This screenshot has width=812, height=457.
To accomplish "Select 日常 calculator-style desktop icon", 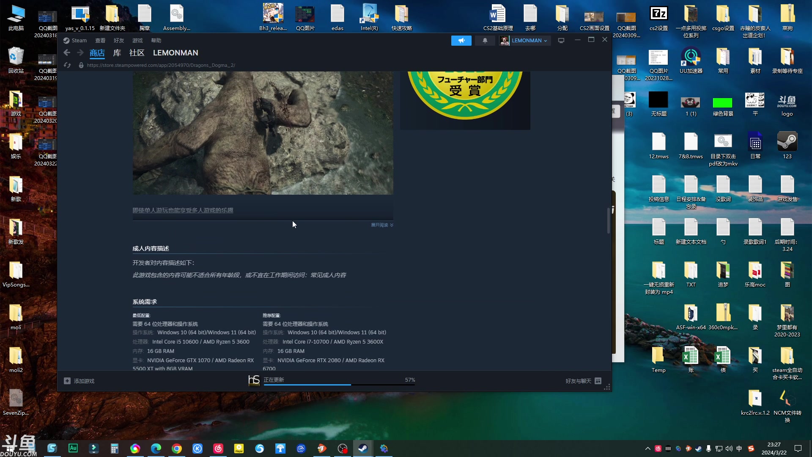I will (x=755, y=146).
